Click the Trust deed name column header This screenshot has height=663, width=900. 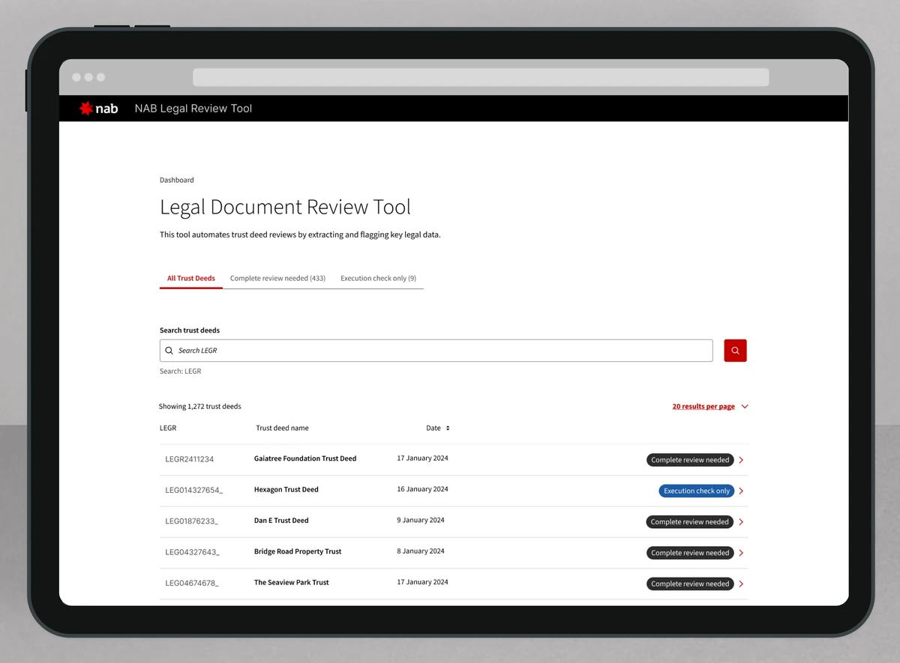coord(282,429)
